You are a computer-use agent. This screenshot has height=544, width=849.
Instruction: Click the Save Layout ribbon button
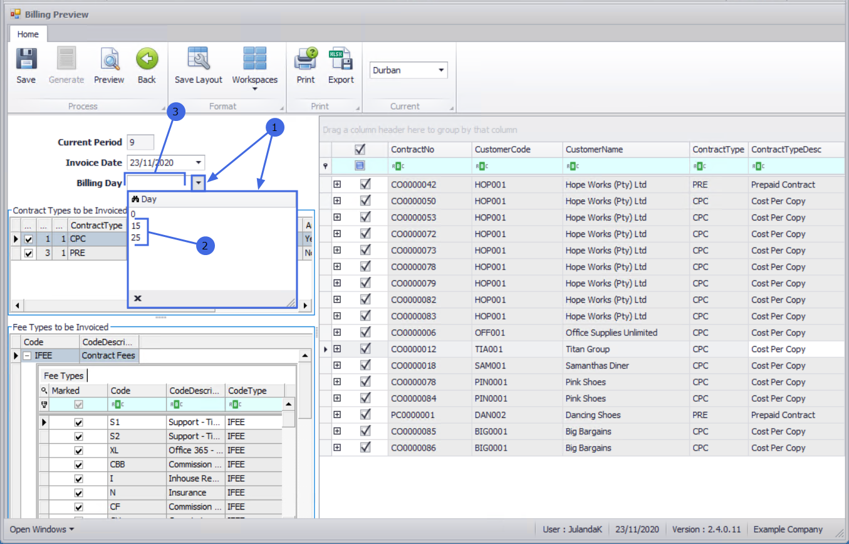[198, 66]
